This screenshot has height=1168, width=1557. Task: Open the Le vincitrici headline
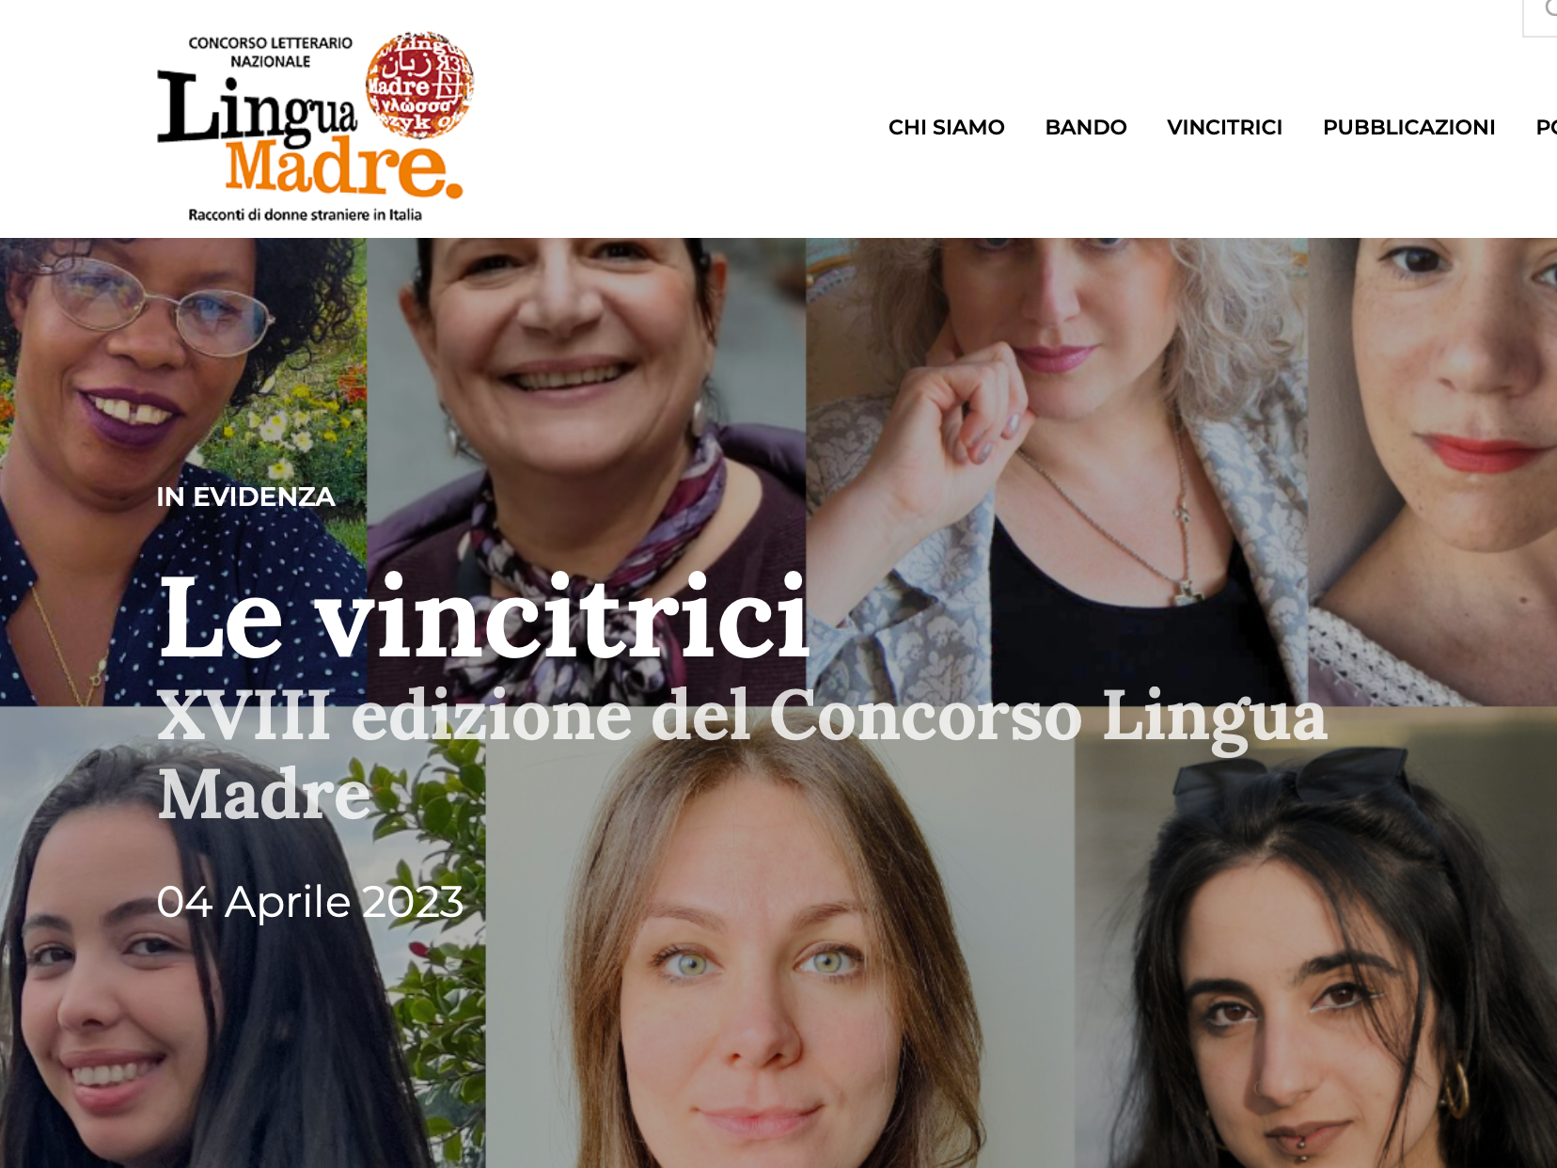point(483,617)
